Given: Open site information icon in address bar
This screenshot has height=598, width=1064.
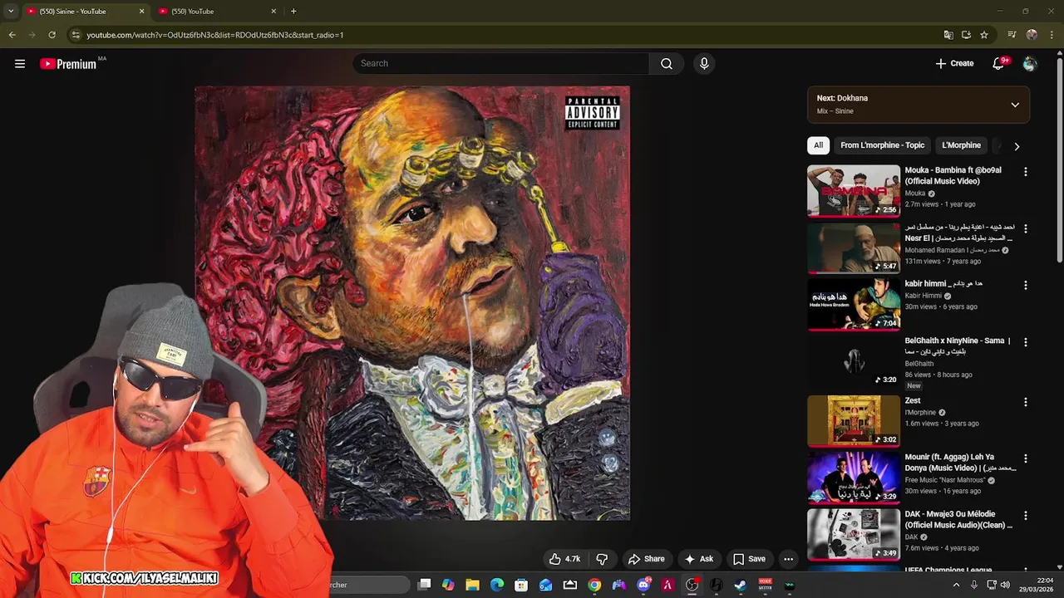Looking at the screenshot, I should [76, 35].
